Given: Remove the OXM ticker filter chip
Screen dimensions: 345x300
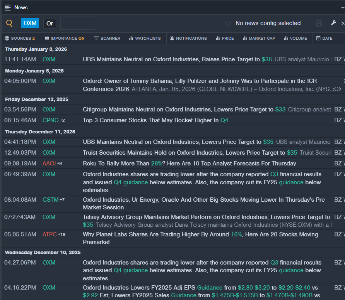Looking at the screenshot, I should point(30,23).
